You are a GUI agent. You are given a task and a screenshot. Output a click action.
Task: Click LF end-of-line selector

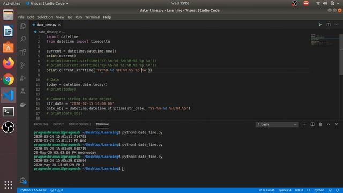tap(309, 190)
